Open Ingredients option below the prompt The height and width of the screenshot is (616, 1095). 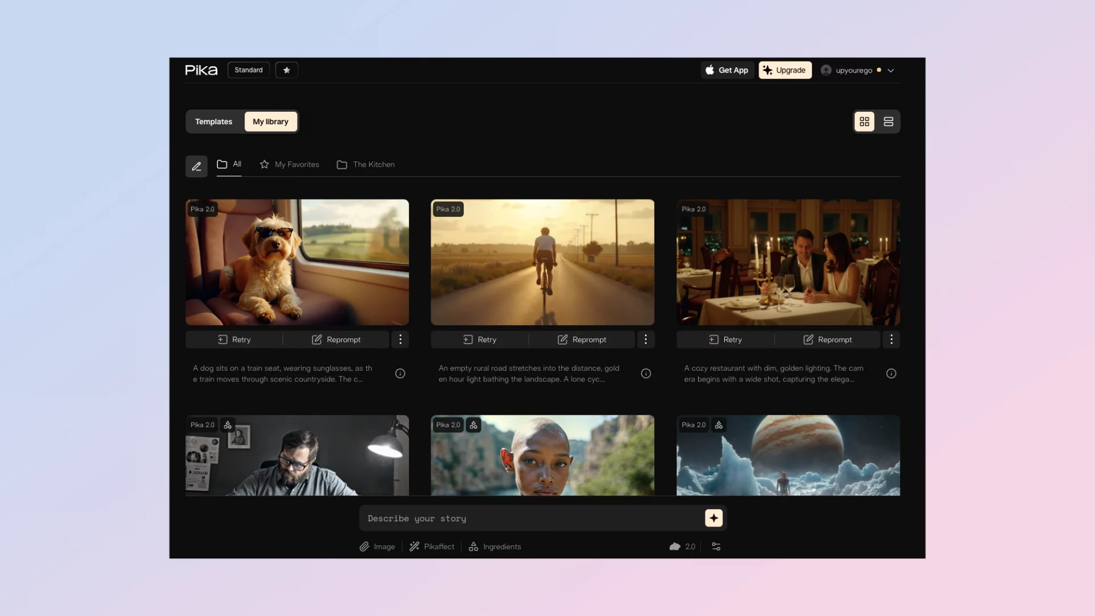tap(495, 546)
